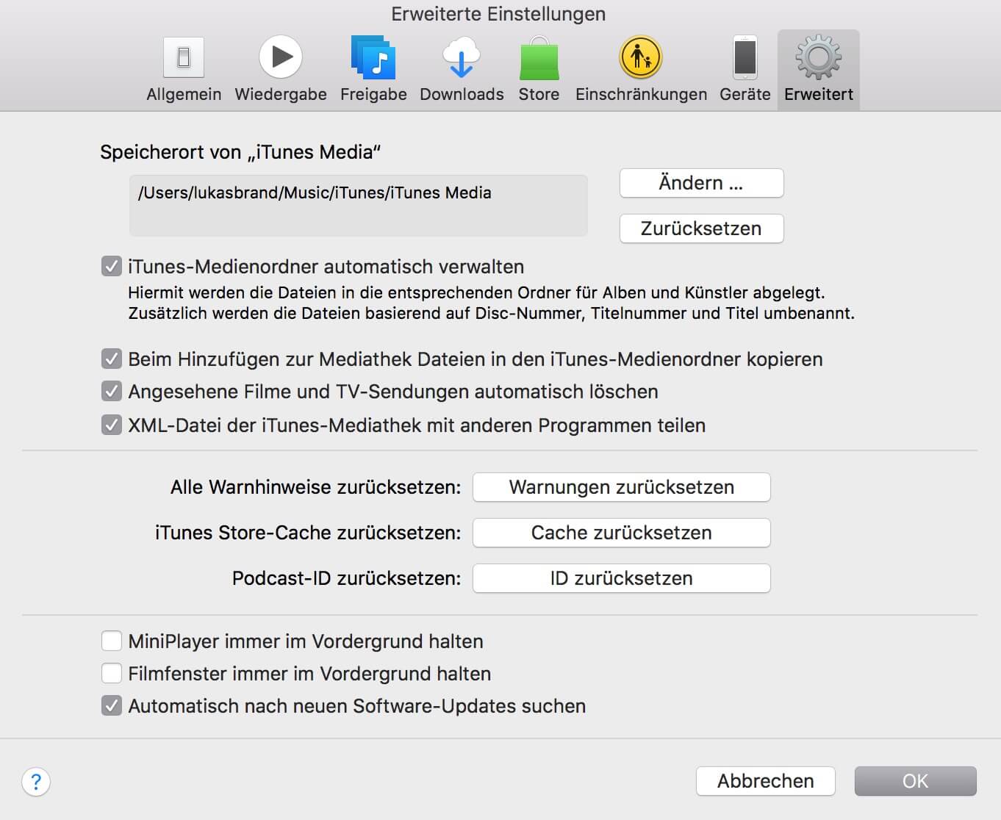Open the Wiedergabe playback pane

[x=281, y=71]
